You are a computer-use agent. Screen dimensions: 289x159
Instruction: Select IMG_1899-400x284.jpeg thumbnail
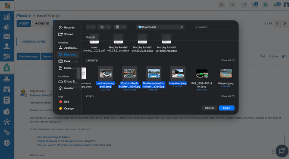[202, 73]
